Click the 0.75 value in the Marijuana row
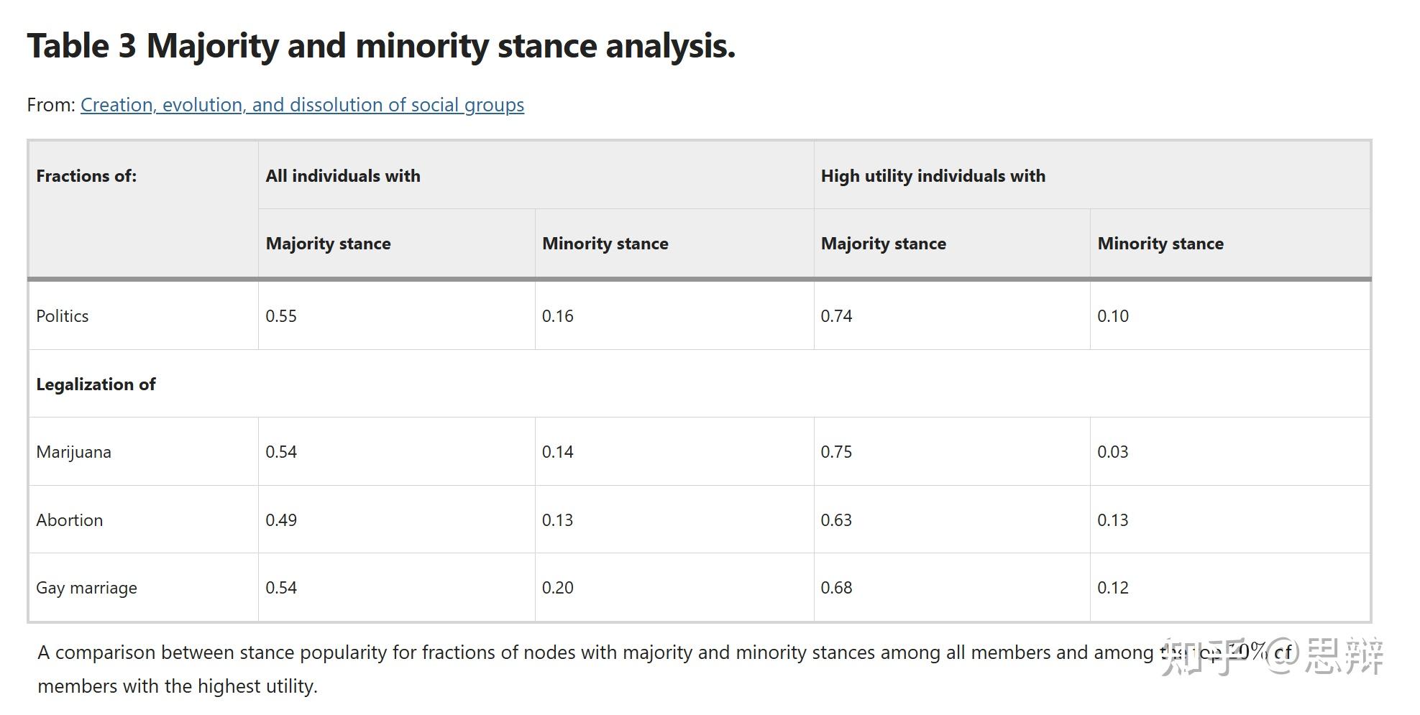1420x715 pixels. [x=836, y=452]
